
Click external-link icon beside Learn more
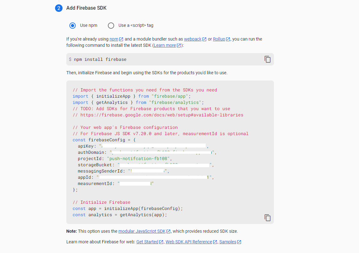click(179, 46)
